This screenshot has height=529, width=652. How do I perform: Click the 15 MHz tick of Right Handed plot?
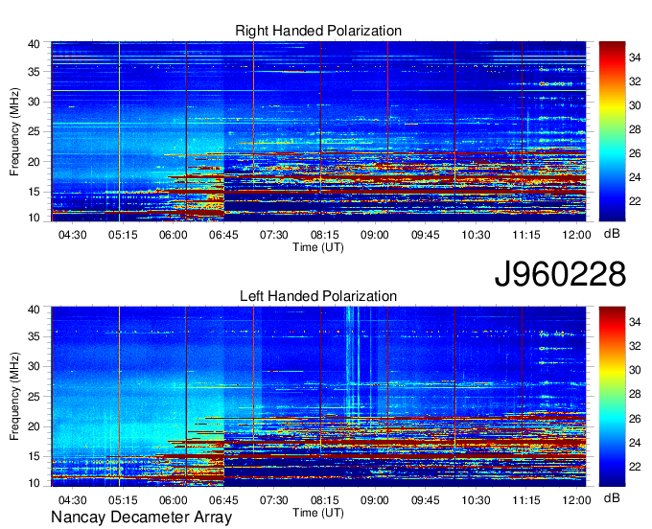34,192
